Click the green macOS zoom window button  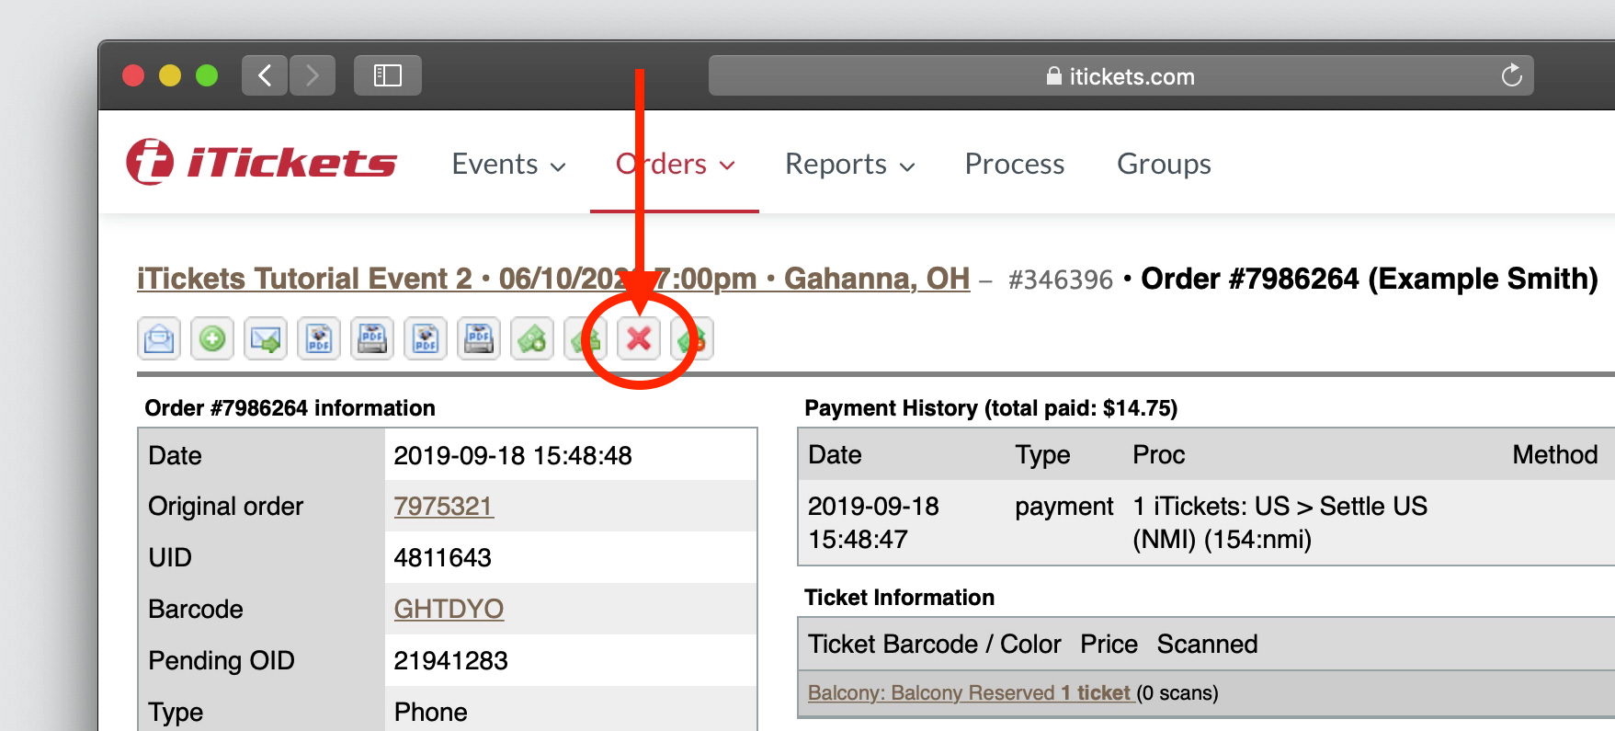(x=207, y=75)
